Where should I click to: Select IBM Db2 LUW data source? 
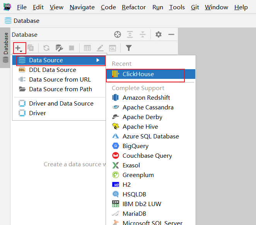coord(151,204)
